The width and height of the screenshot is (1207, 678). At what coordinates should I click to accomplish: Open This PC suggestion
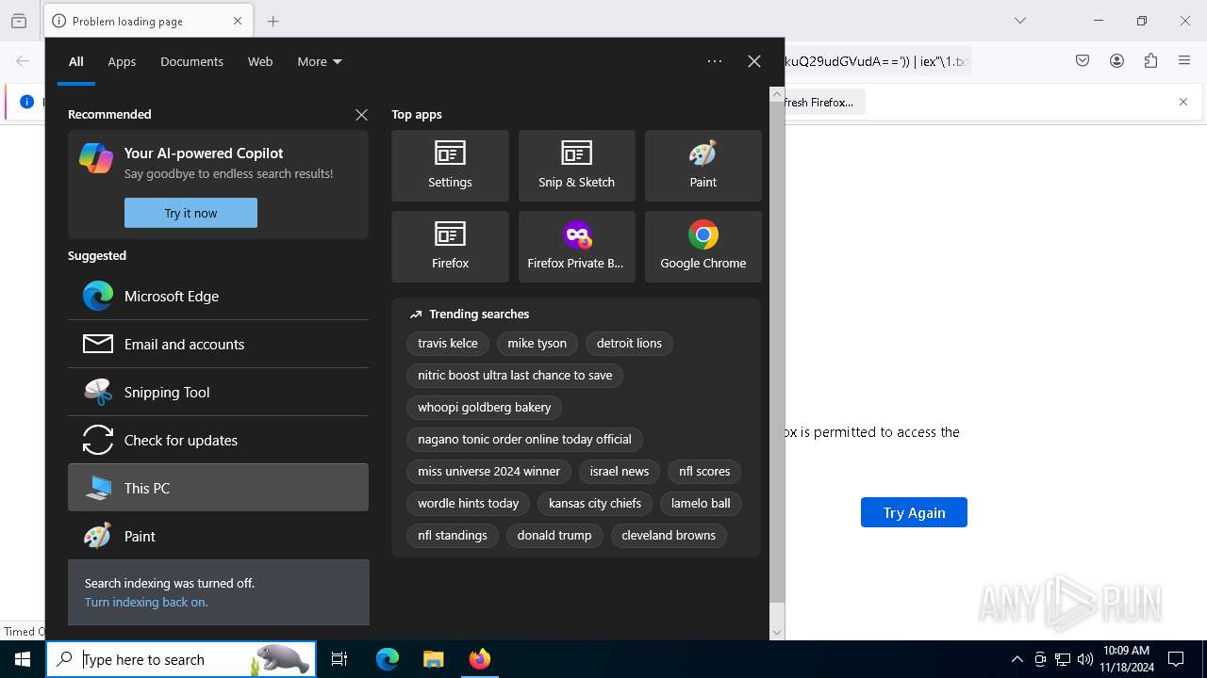(x=218, y=488)
